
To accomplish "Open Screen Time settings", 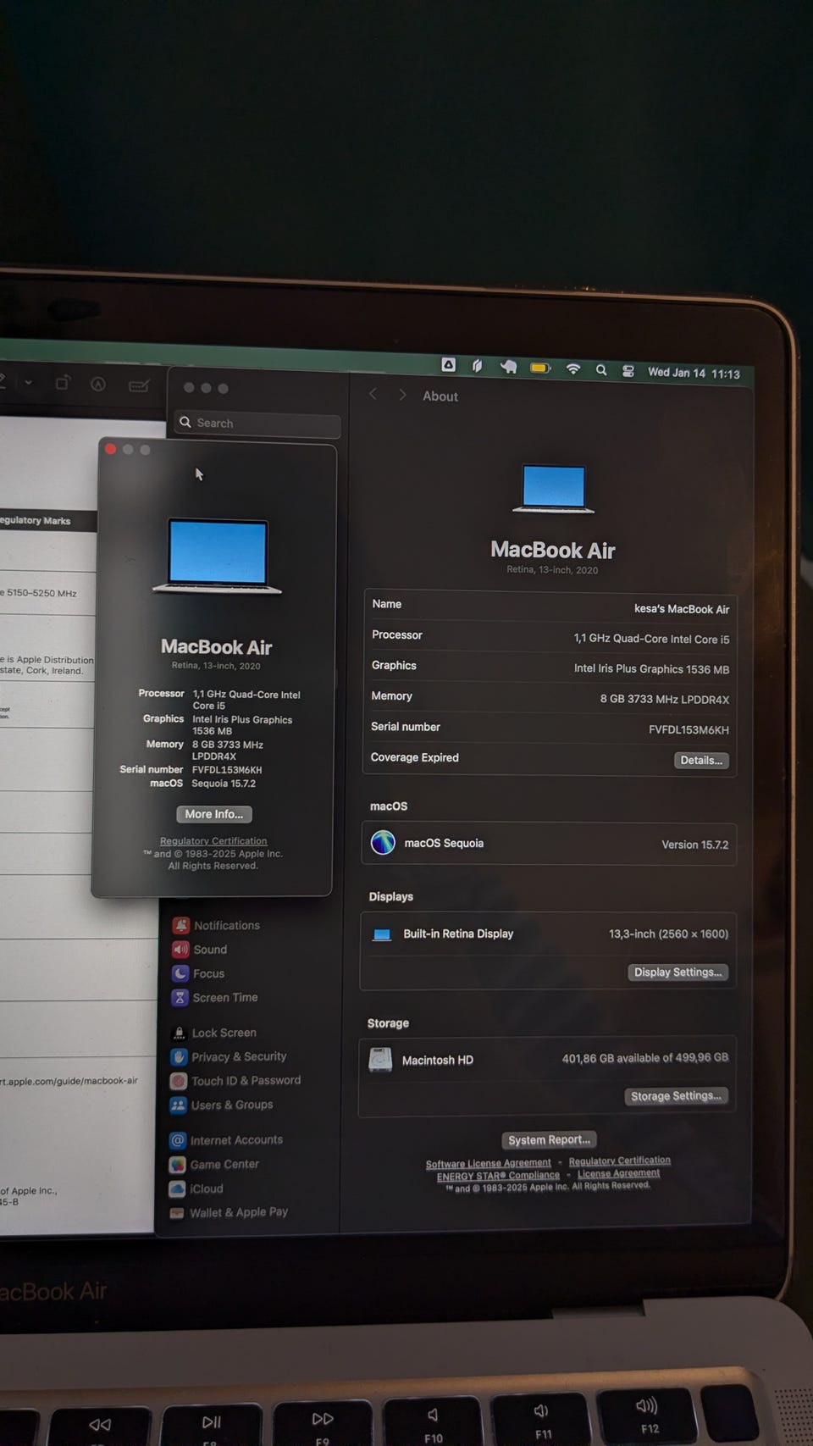I will click(214, 997).
